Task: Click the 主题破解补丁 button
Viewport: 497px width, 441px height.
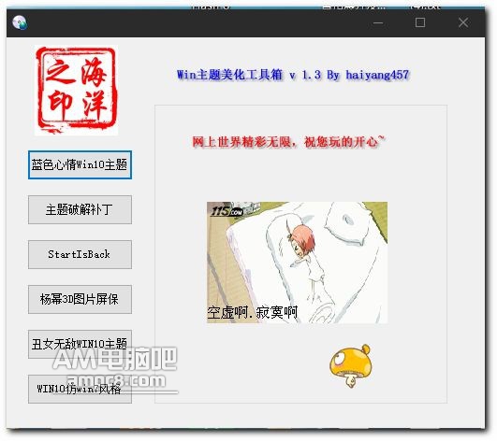Action: point(80,209)
